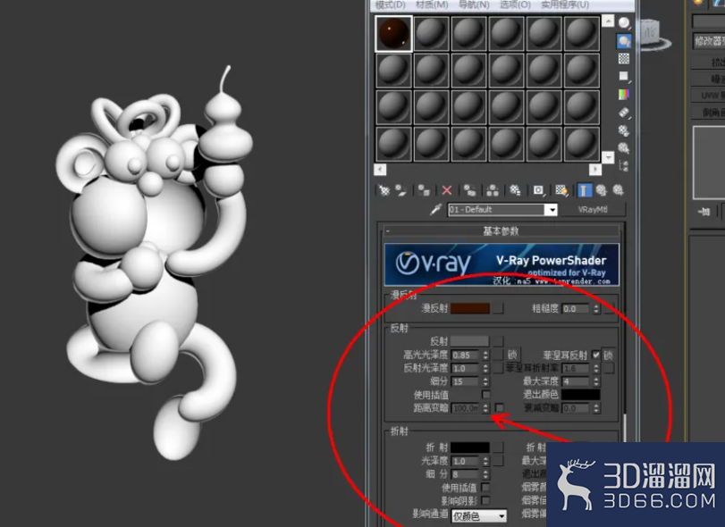Click the Go Forward to Sibling icon
Viewport: 725px width, 527px height.
[619, 190]
